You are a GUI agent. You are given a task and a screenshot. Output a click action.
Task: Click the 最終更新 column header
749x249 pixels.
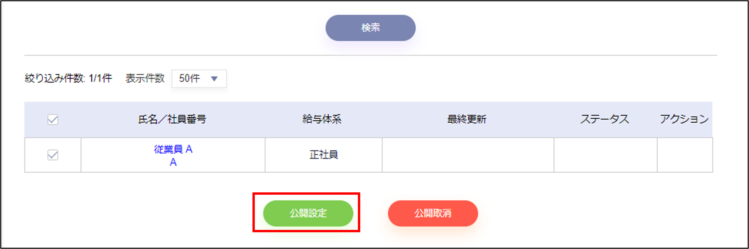click(467, 119)
